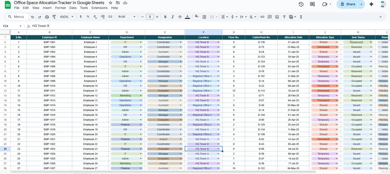Open the Insert menu
Image resolution: width=390 pixels, height=174 pixels.
47,8
